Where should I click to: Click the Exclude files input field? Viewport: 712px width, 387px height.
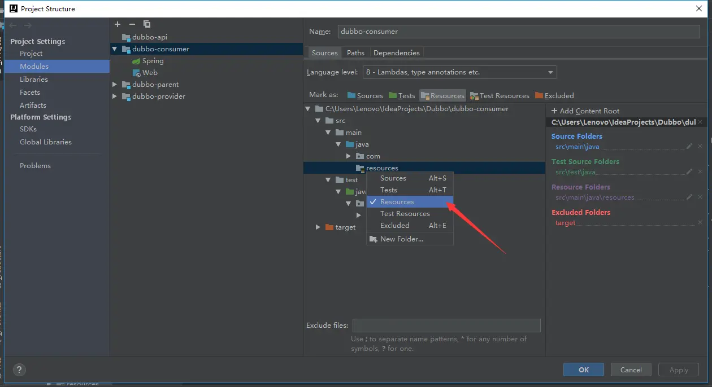point(446,326)
